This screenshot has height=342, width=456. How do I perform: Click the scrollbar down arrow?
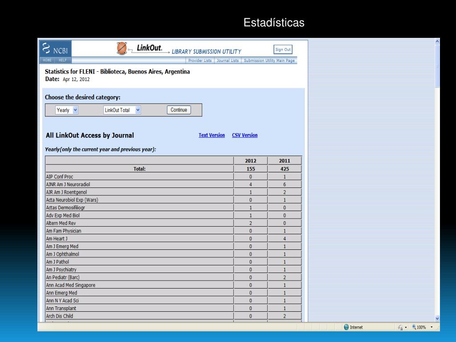[437, 318]
